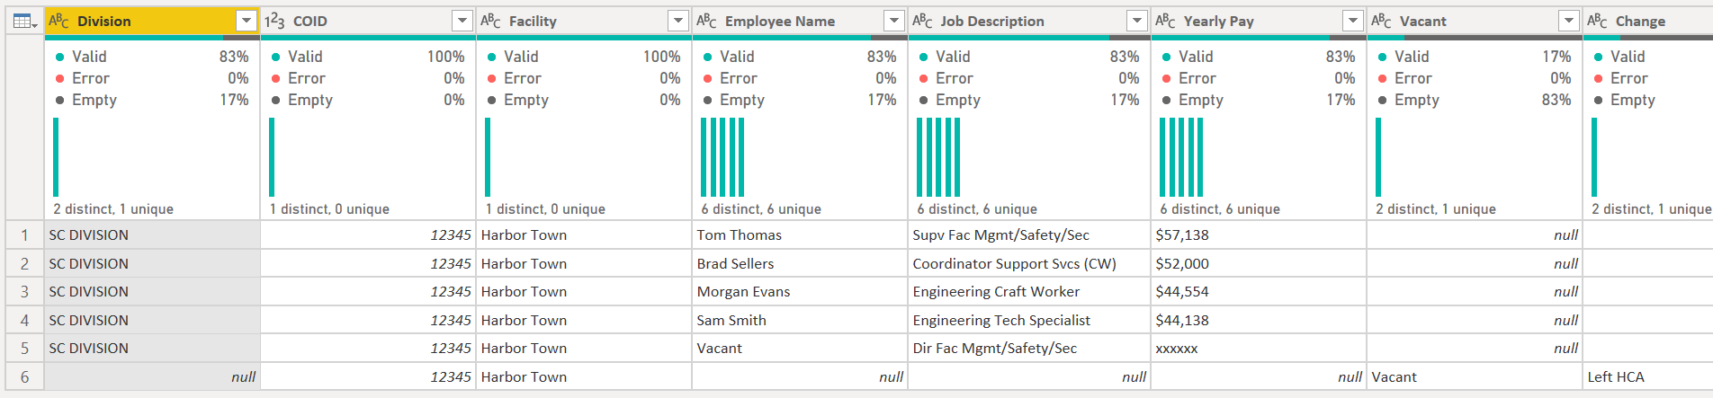Select the 'Engineering Tech Specialist' cell
The height and width of the screenshot is (398, 1713).
click(1029, 320)
